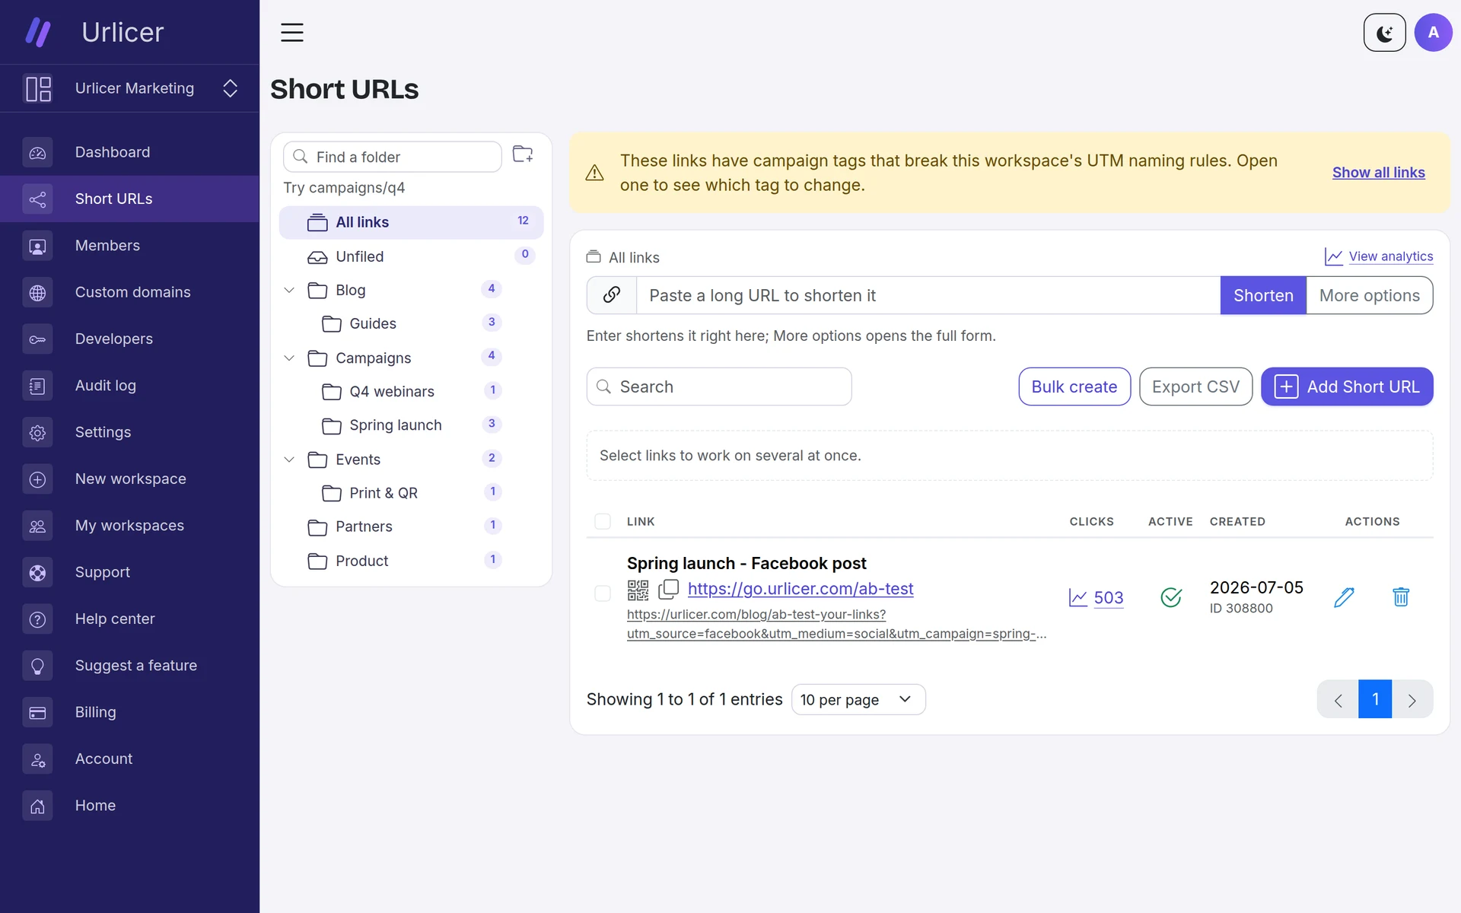This screenshot has height=913, width=1461.
Task: Click the Urlicer logo icon
Action: (38, 32)
